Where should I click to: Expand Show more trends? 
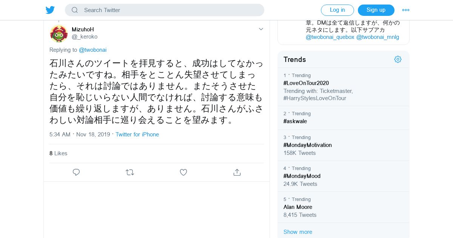[x=298, y=232]
